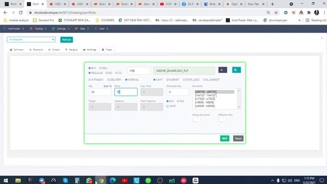
Task: Expand the Help menu
Action: pyautogui.click(x=82, y=29)
